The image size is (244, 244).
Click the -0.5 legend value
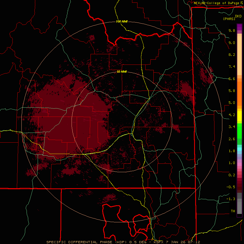[x=231, y=187]
